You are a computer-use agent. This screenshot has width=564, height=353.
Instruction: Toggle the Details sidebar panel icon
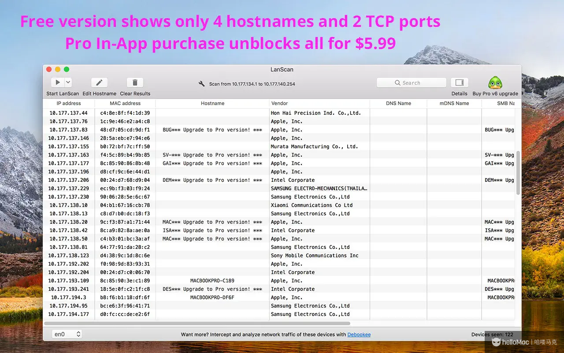[459, 83]
